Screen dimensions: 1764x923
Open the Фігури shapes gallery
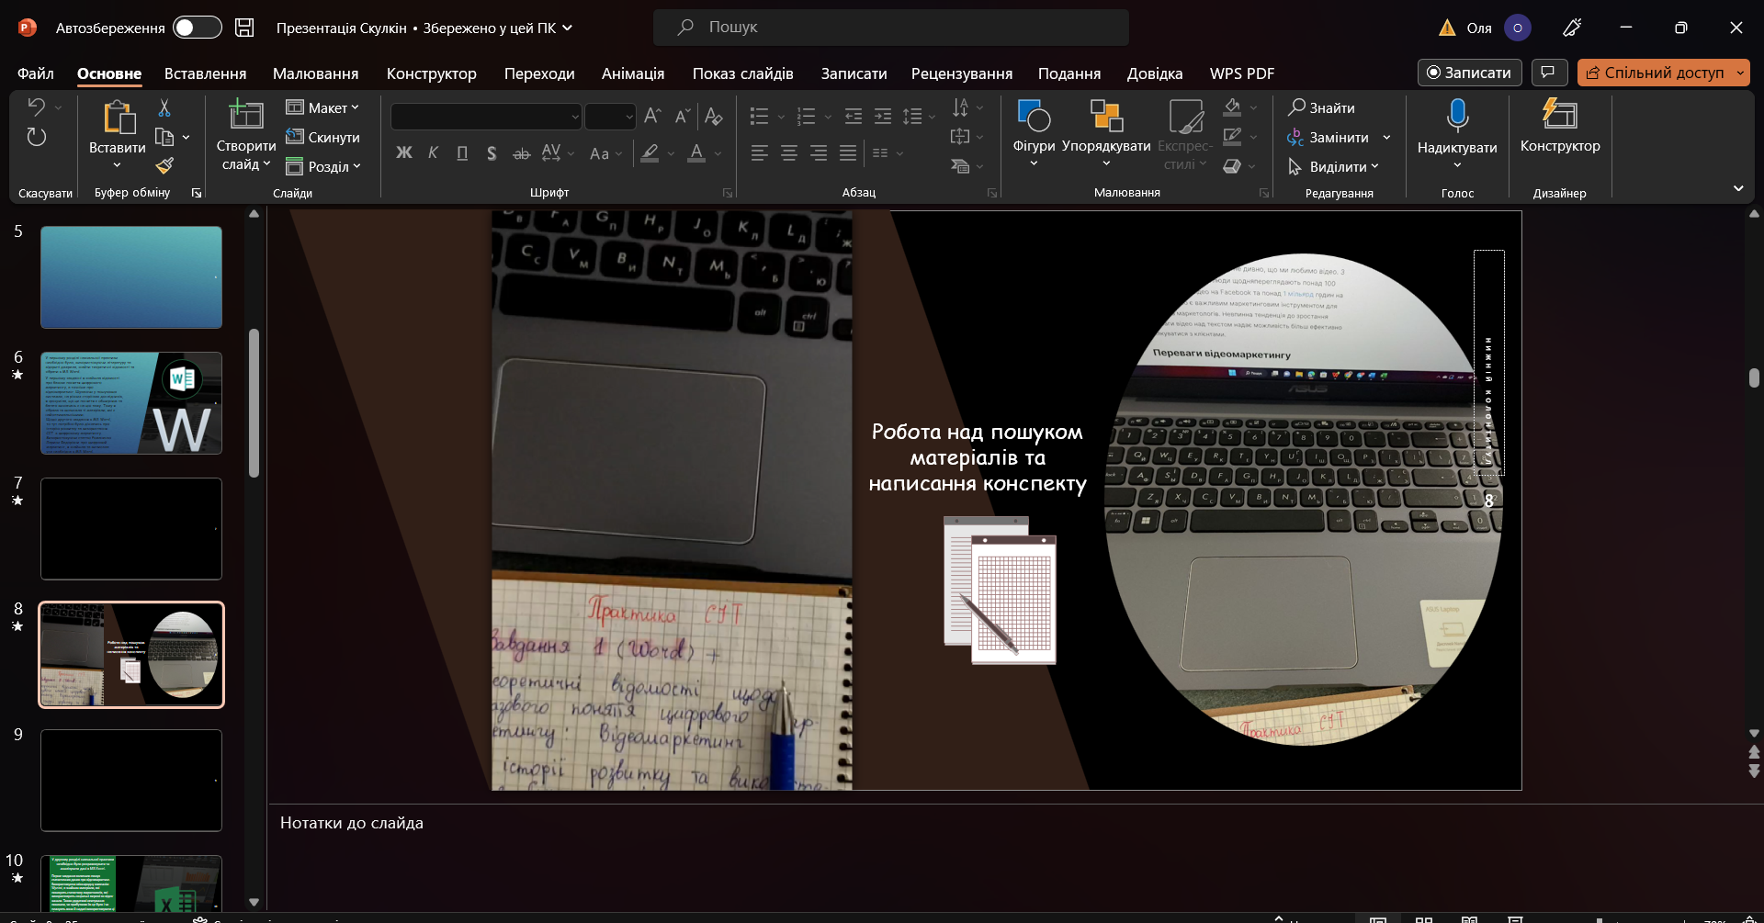point(1034,133)
